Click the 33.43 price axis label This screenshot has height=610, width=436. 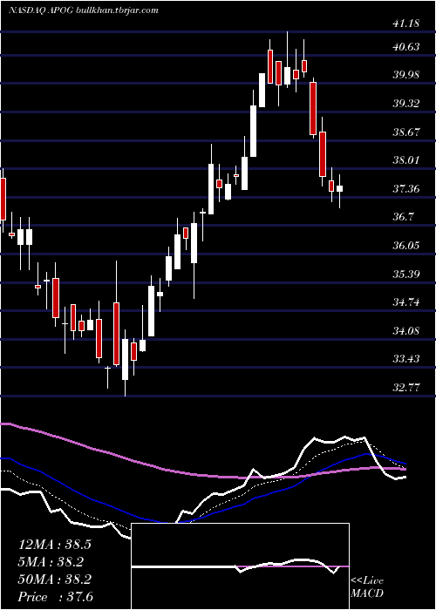(406, 359)
